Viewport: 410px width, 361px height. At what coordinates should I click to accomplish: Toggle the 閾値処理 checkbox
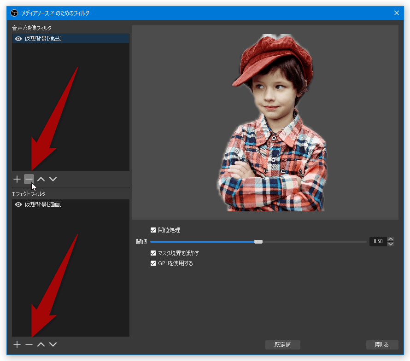tap(153, 230)
